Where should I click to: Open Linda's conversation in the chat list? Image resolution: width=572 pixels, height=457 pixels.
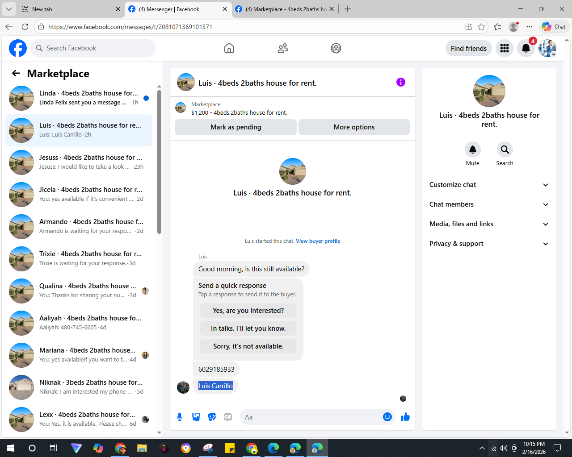click(x=79, y=98)
